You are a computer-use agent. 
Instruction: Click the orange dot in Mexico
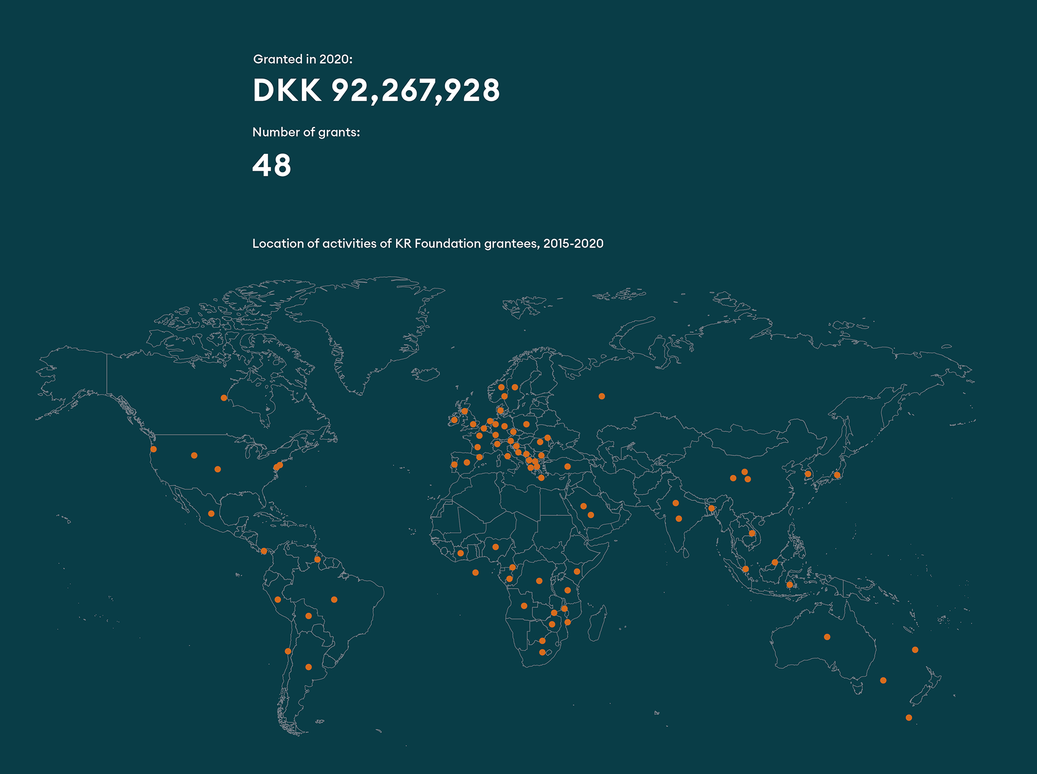click(211, 513)
